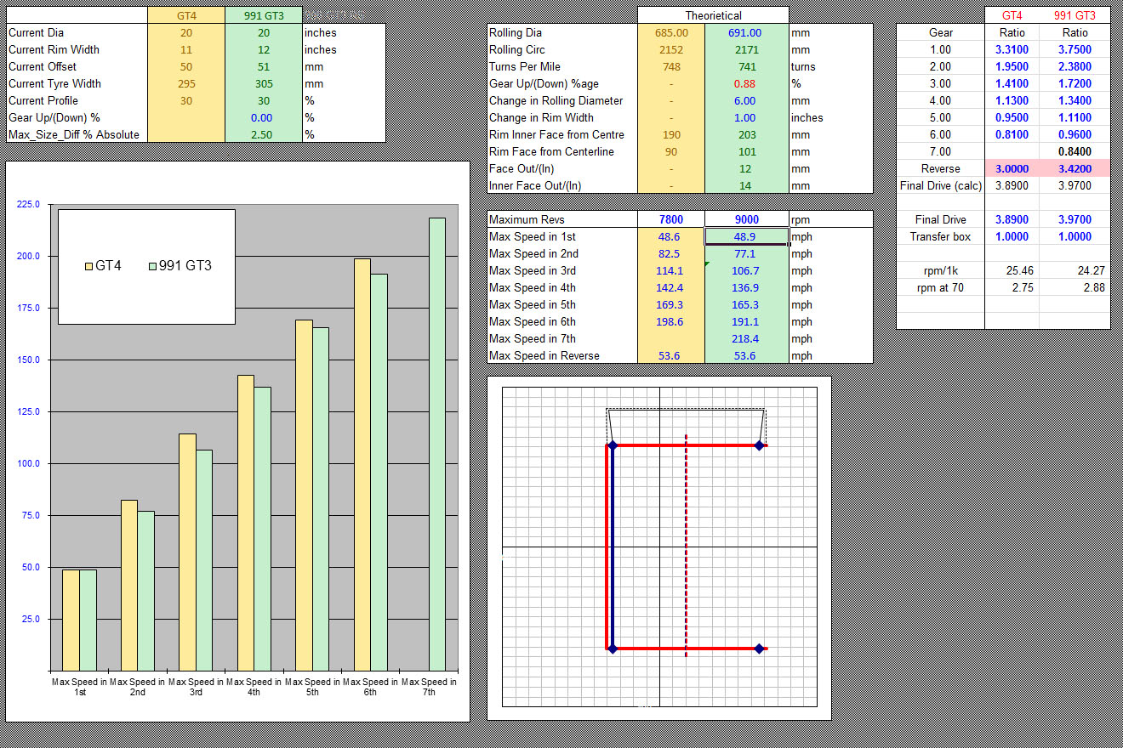Select the Gear Up/(Down) % value 0.00

point(264,118)
